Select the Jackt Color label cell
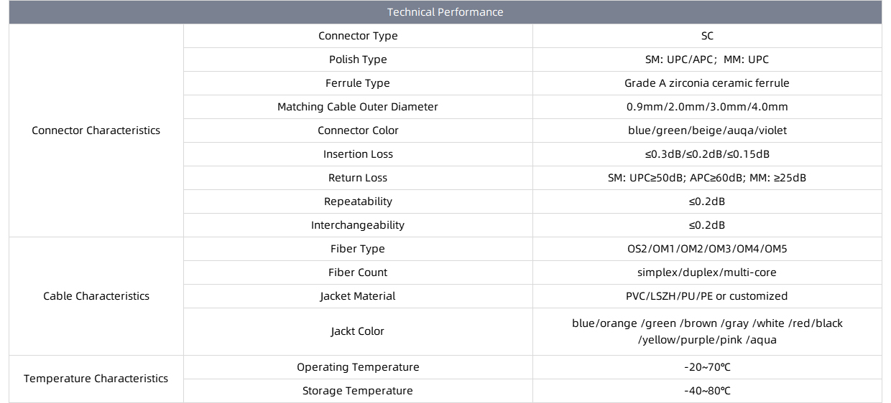Image resolution: width=891 pixels, height=403 pixels. (358, 331)
